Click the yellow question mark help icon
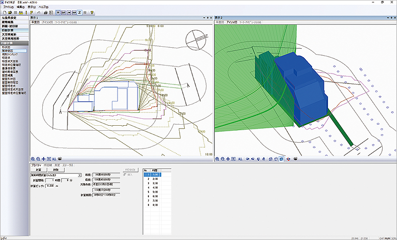 click(x=92, y=12)
